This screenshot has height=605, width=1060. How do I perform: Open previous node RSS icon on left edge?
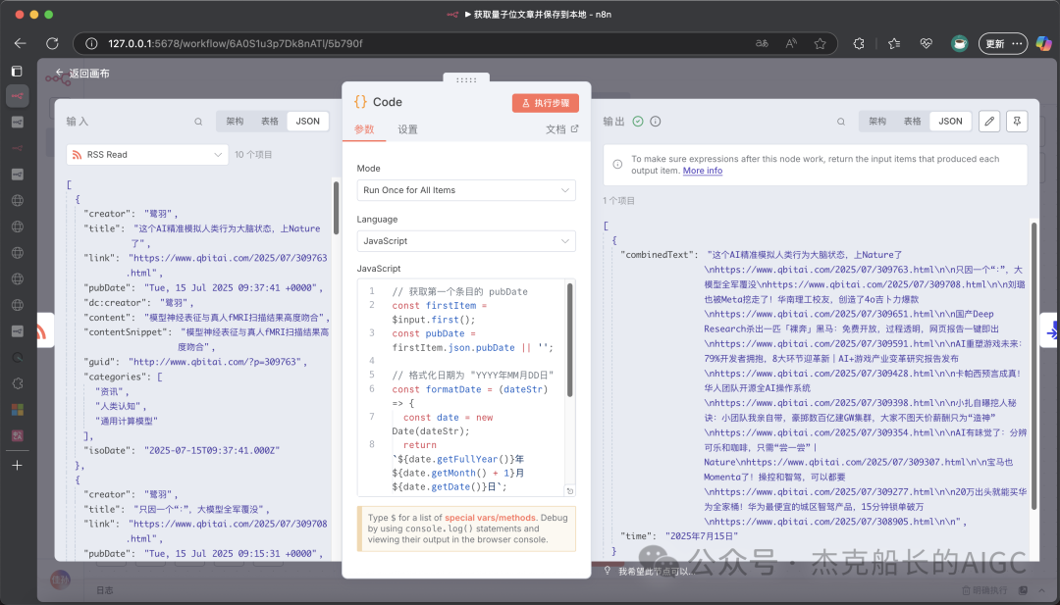(42, 330)
